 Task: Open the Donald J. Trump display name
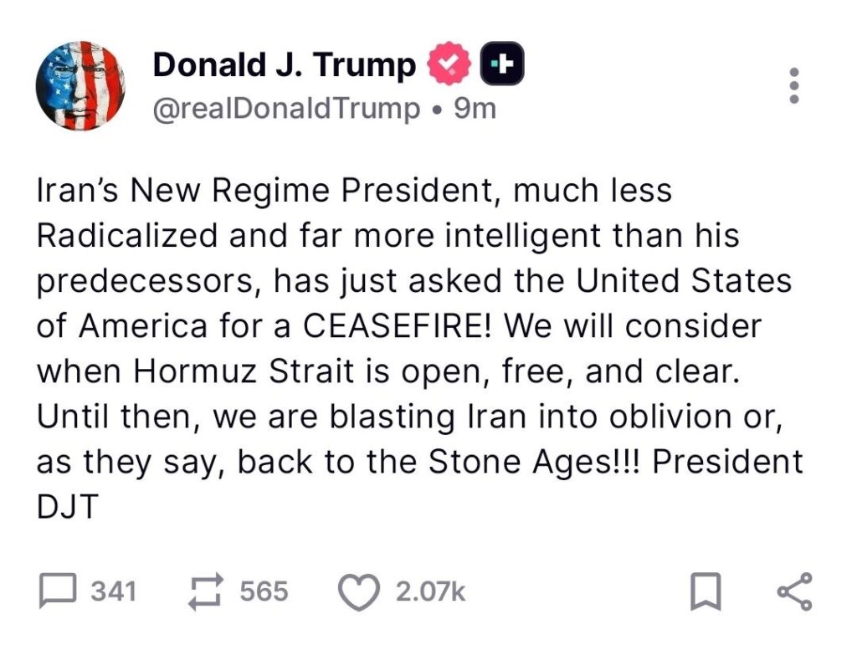[x=284, y=65]
